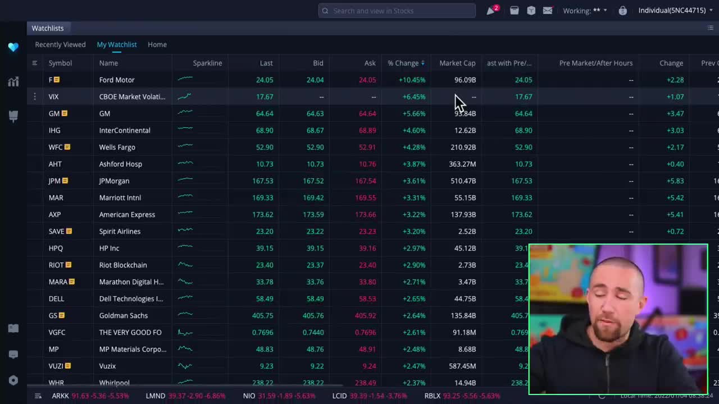Click the Ford Motor sparkline chart
The height and width of the screenshot is (404, 719).
pyautogui.click(x=185, y=79)
